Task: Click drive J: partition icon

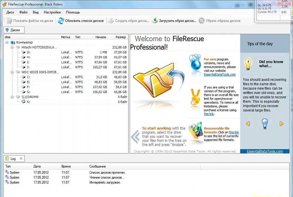Action: [23, 67]
